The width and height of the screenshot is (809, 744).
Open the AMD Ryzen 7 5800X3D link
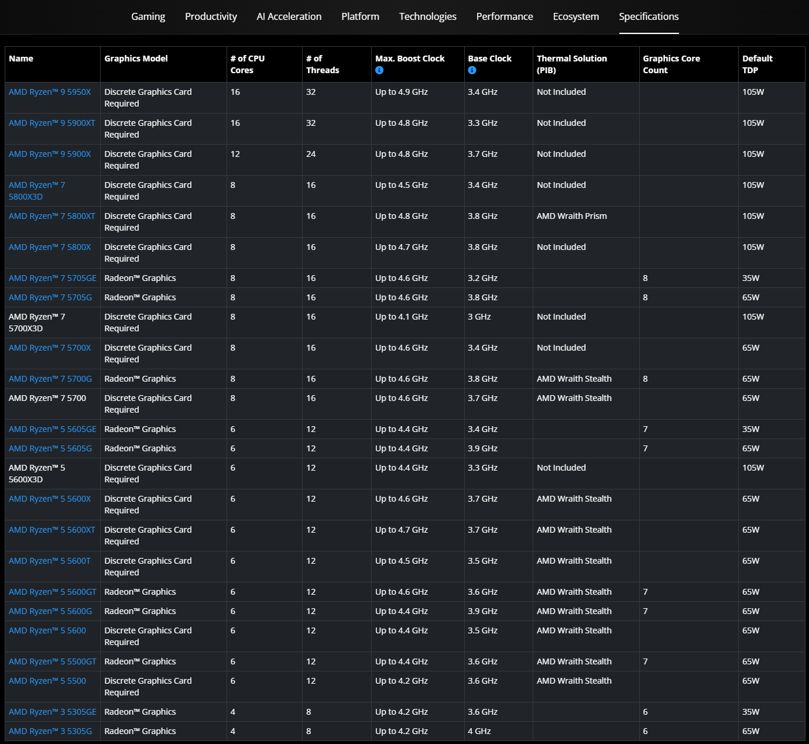(37, 191)
